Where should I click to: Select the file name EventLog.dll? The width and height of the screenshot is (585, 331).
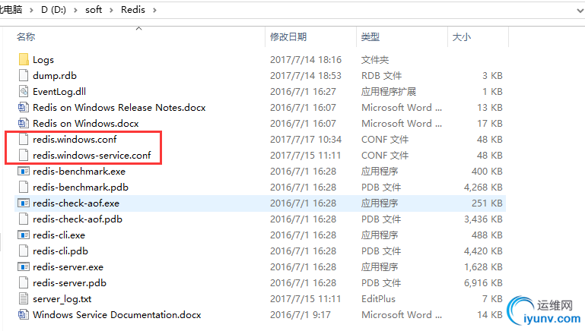pos(59,92)
